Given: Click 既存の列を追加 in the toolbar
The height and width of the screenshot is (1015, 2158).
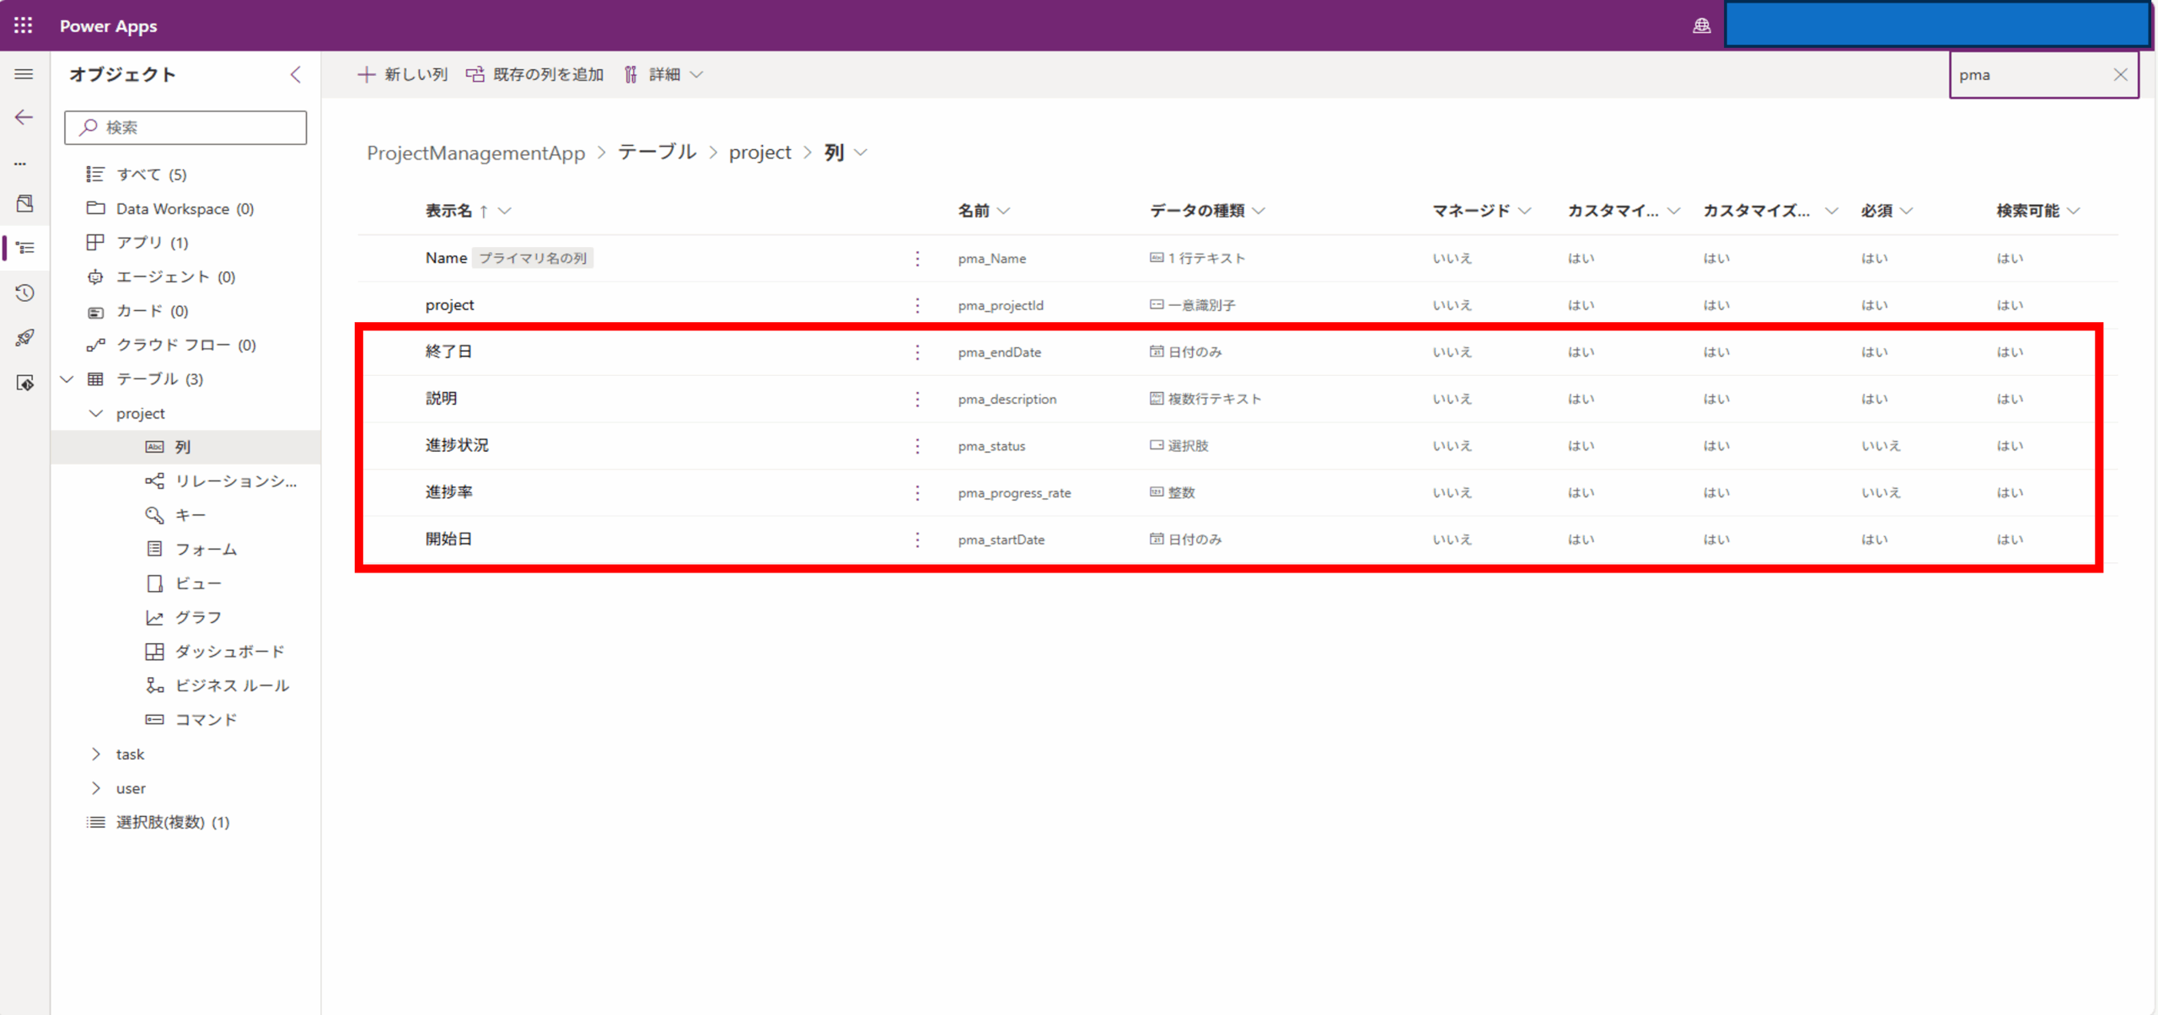Looking at the screenshot, I should point(545,74).
